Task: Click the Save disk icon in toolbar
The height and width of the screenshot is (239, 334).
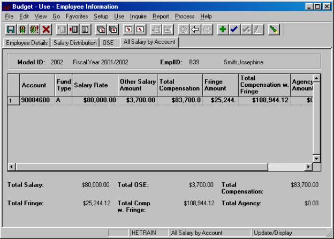Action: coord(11,29)
